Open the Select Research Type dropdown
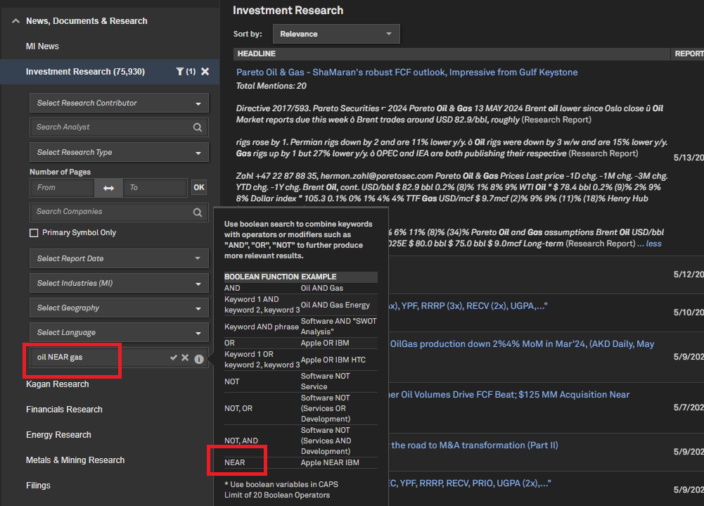Viewport: 704px width, 506px height. (x=119, y=153)
